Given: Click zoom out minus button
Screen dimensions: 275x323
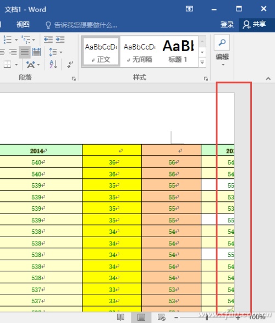Looking at the screenshot, I should 176,317.
